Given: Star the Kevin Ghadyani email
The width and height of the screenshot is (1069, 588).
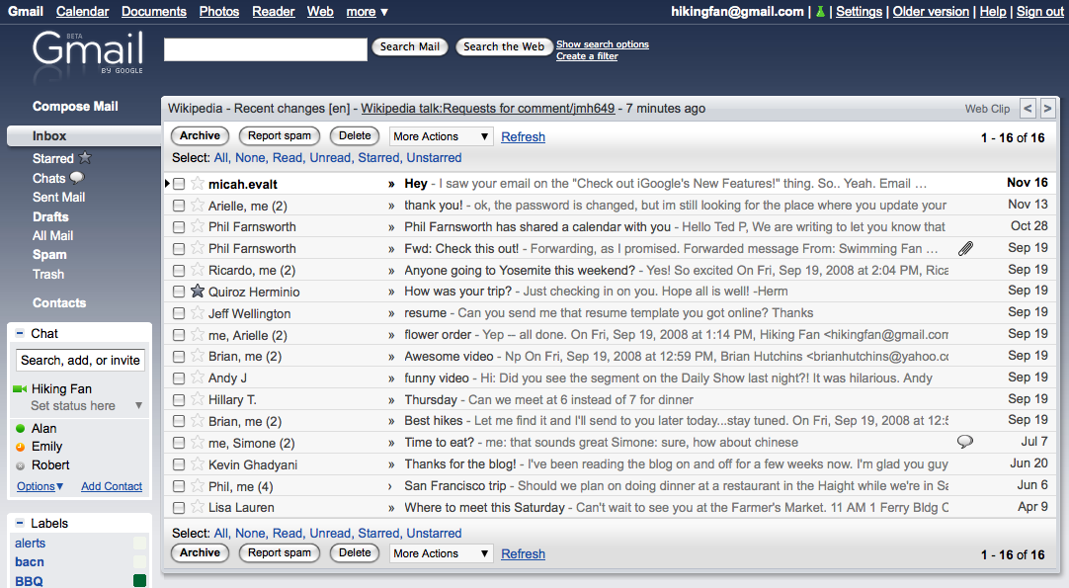Looking at the screenshot, I should click(197, 463).
